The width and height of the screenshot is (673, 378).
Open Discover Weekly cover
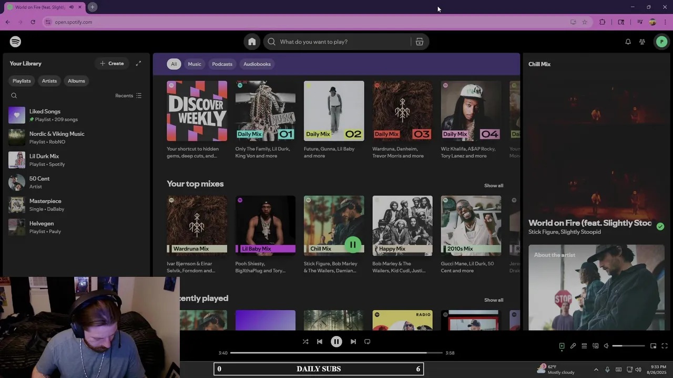point(197,111)
